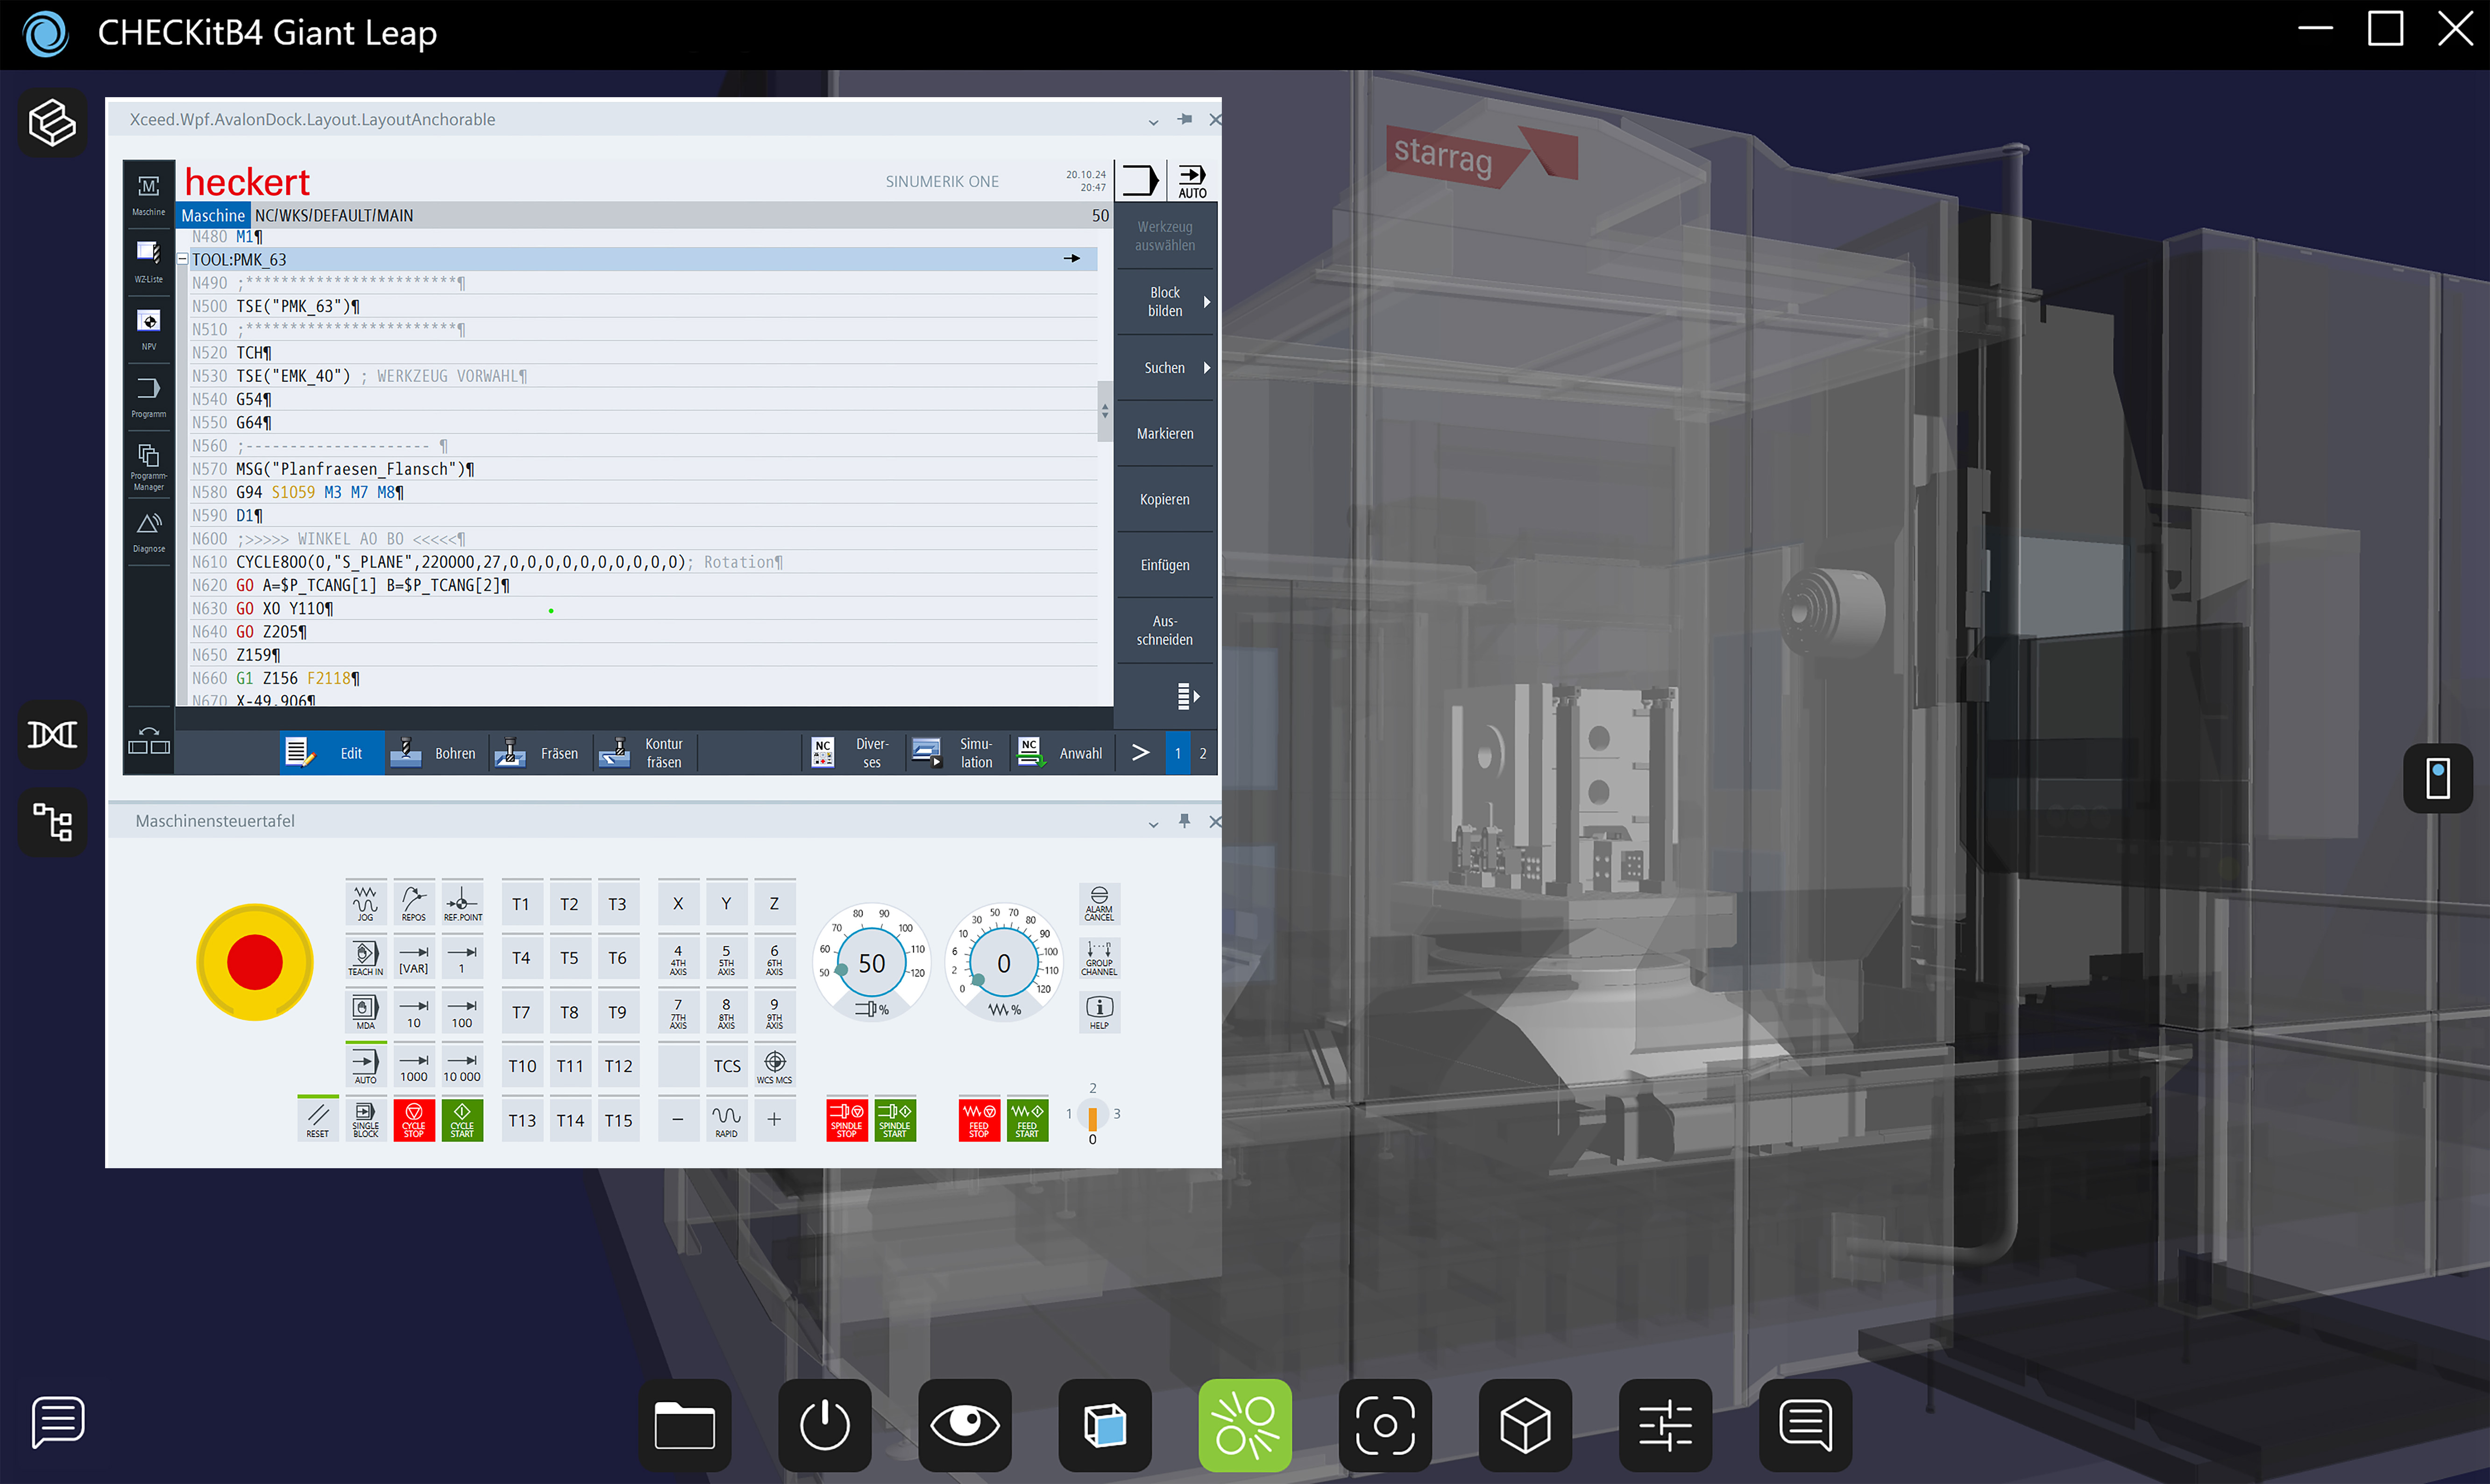Open the chat notes icon at bottom left

[58, 1422]
